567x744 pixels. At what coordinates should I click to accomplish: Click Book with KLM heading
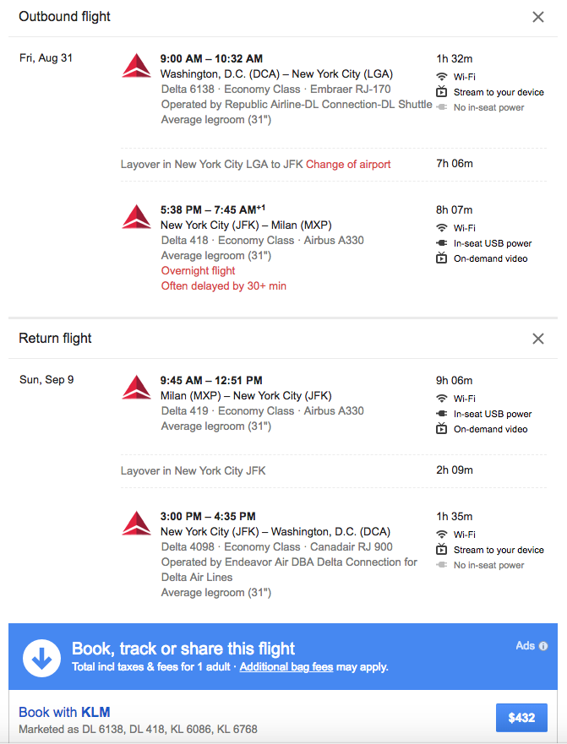click(x=64, y=712)
